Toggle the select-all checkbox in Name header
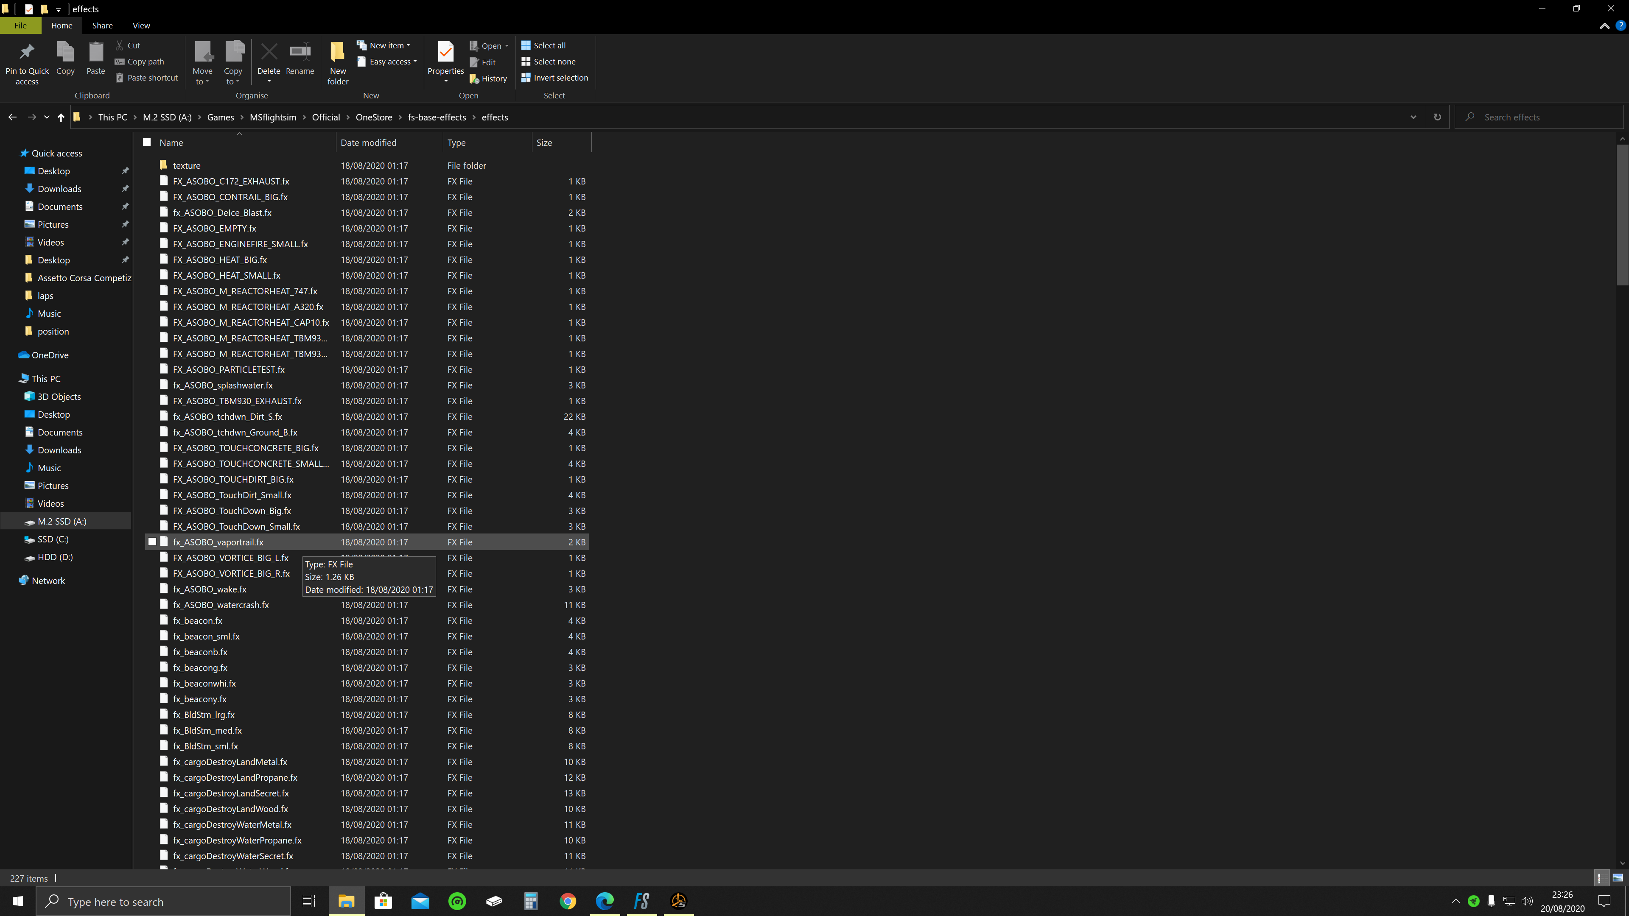 147,142
